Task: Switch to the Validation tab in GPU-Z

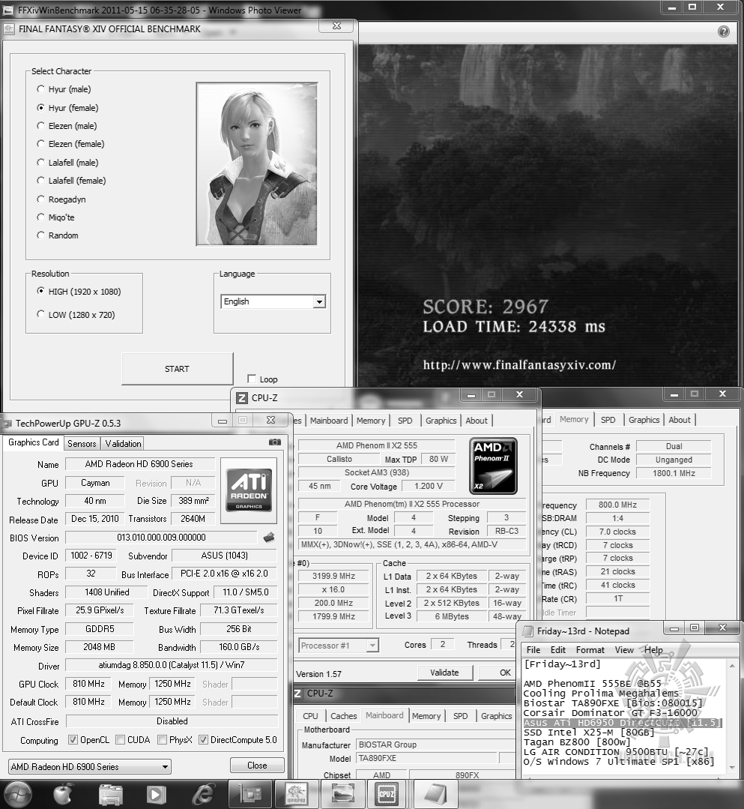Action: [x=123, y=444]
